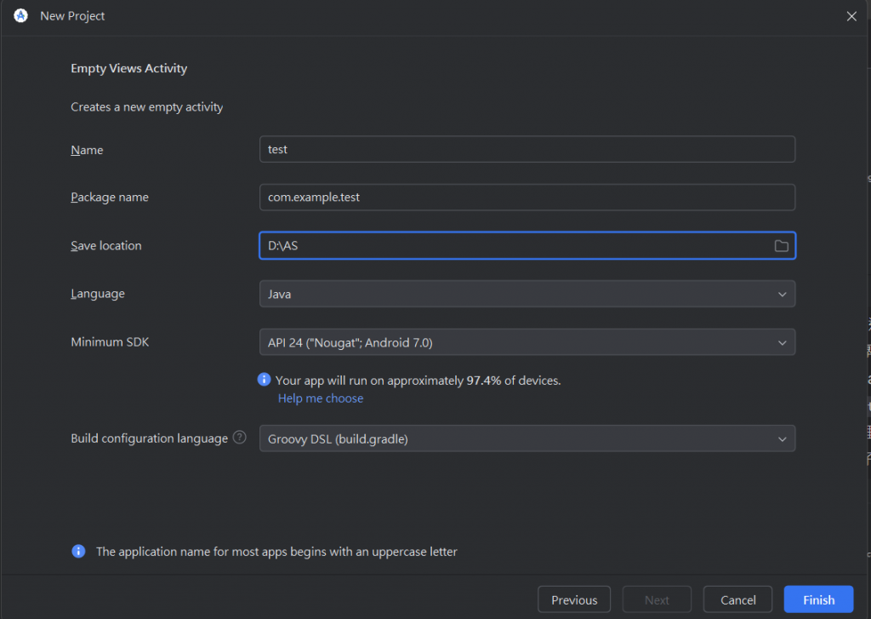Click the Empty Views Activity heading
The image size is (871, 619).
[128, 69]
